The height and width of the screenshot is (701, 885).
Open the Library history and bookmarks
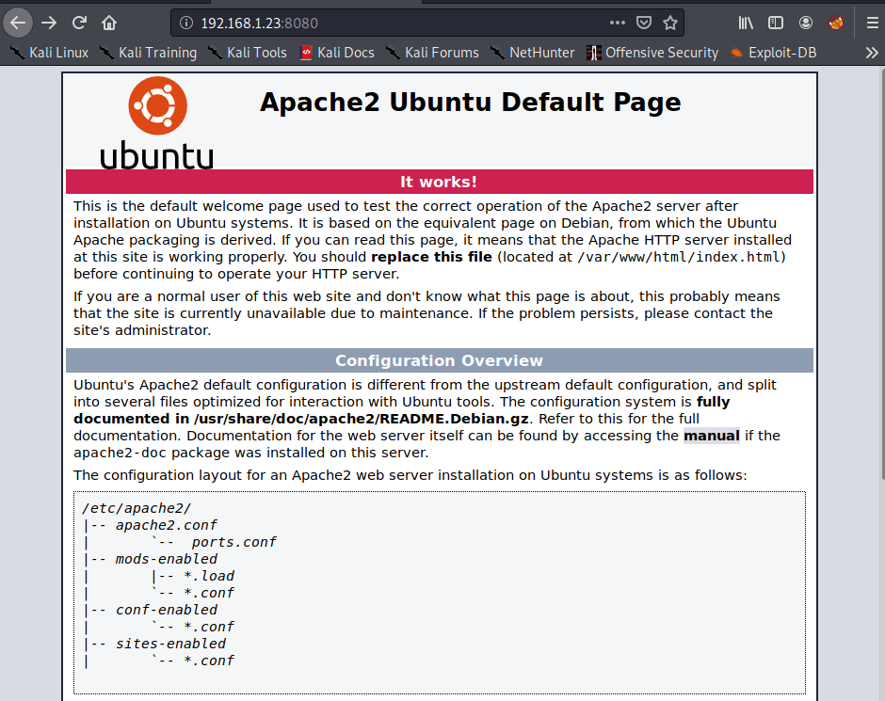(746, 23)
